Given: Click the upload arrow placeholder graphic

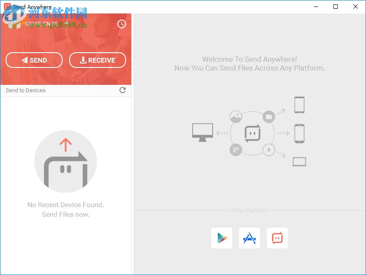Looking at the screenshot, I should [65, 161].
